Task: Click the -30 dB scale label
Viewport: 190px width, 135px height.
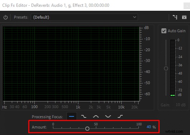Action: click(x=147, y=61)
